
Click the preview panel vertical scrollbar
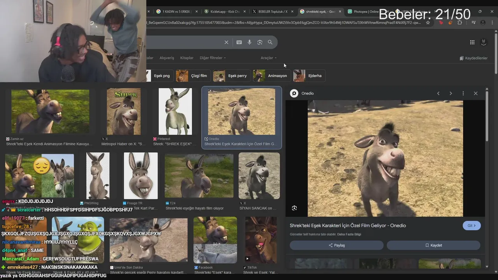487,117
